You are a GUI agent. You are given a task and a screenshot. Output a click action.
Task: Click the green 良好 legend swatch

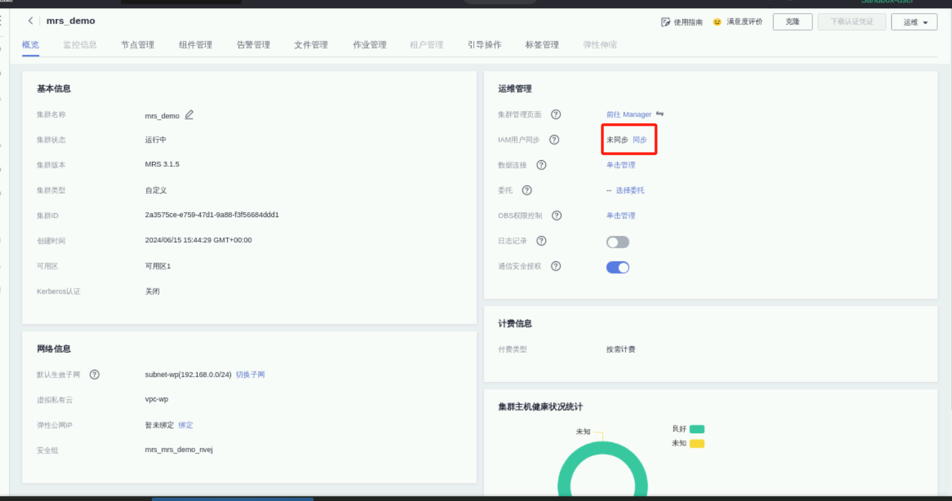[x=697, y=429]
